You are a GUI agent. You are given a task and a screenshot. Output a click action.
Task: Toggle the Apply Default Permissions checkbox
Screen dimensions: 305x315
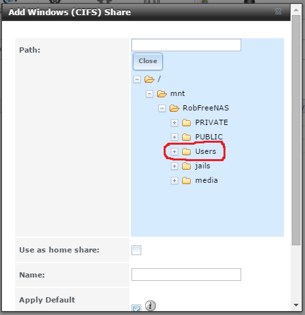click(x=136, y=308)
